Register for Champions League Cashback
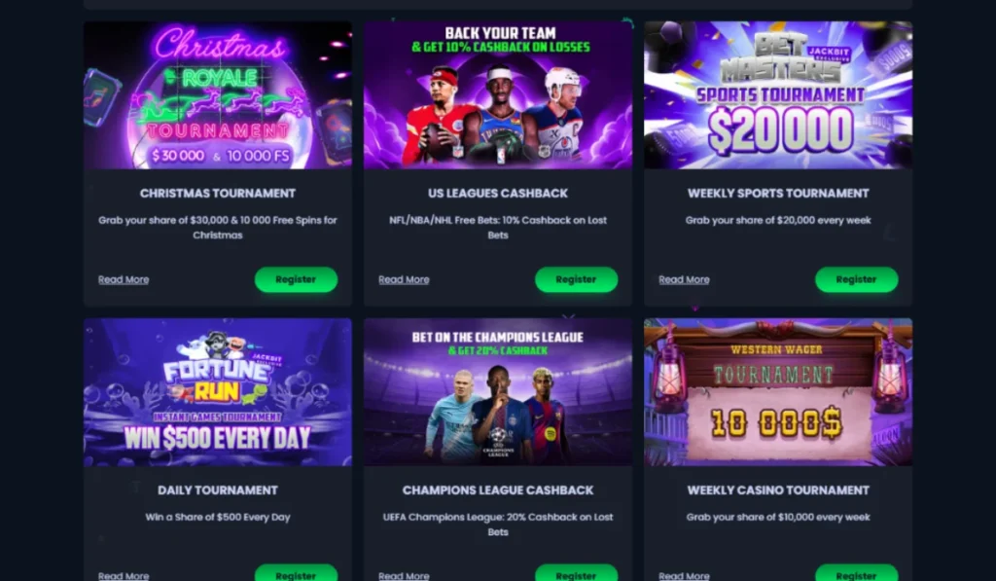 pos(576,573)
